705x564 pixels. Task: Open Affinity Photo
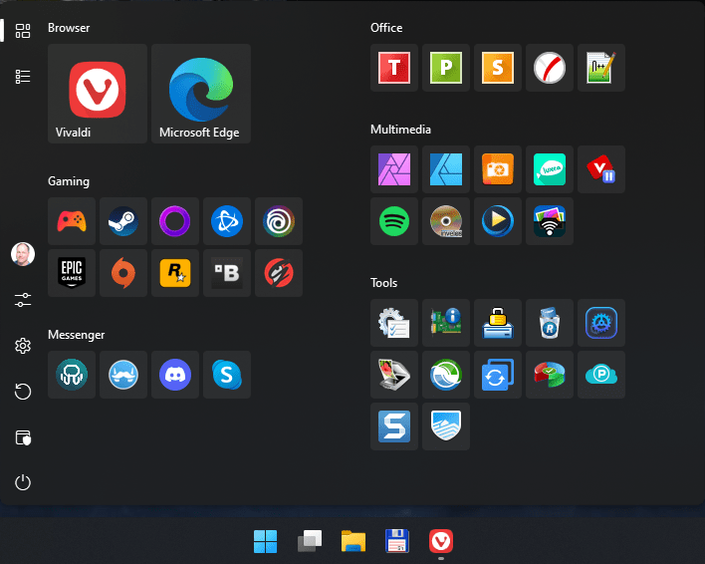pyautogui.click(x=394, y=169)
